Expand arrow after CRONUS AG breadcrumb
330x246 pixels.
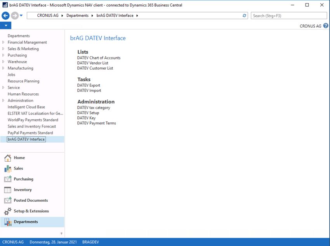(x=62, y=16)
